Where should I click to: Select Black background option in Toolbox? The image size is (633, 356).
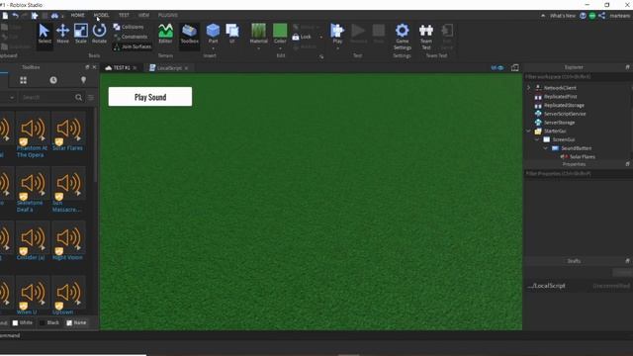[x=49, y=323]
